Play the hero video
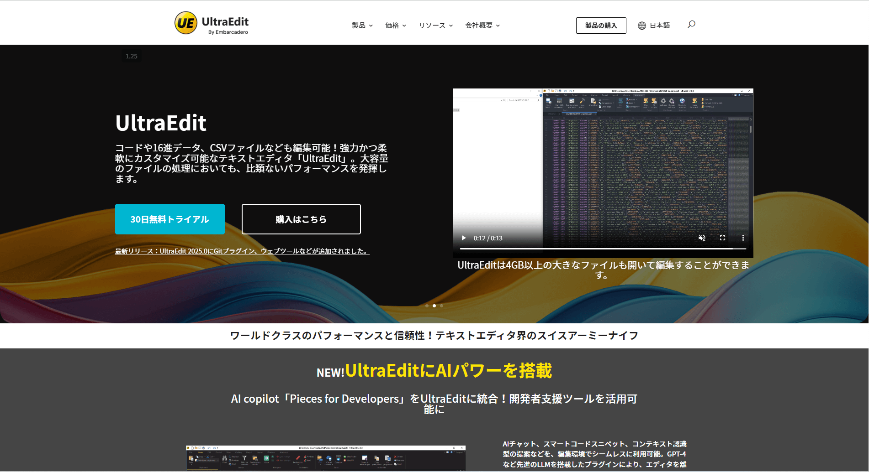 coord(464,238)
